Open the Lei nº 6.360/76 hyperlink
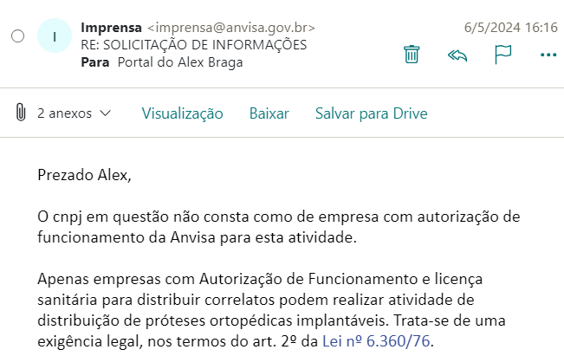The image size is (564, 356). click(376, 341)
